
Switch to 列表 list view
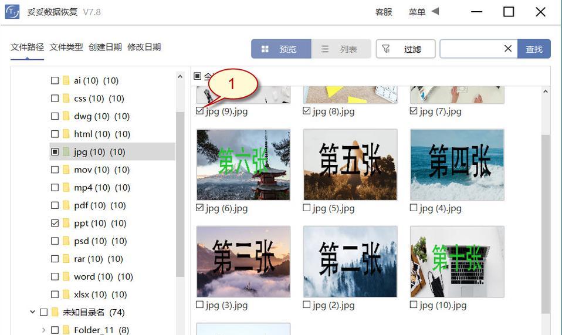tap(341, 49)
